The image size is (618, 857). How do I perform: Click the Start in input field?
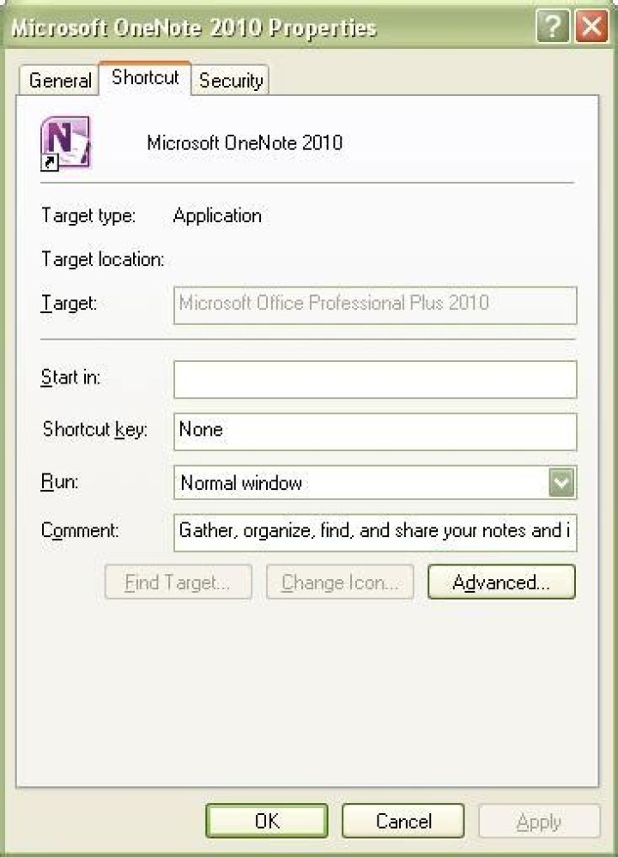tap(375, 379)
